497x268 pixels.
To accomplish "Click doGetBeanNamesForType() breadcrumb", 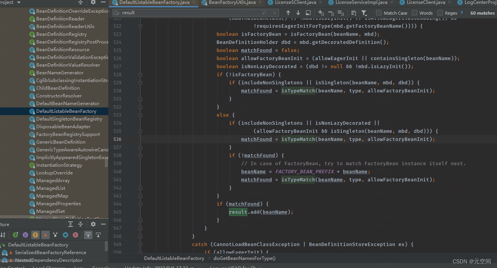I will (x=244, y=258).
